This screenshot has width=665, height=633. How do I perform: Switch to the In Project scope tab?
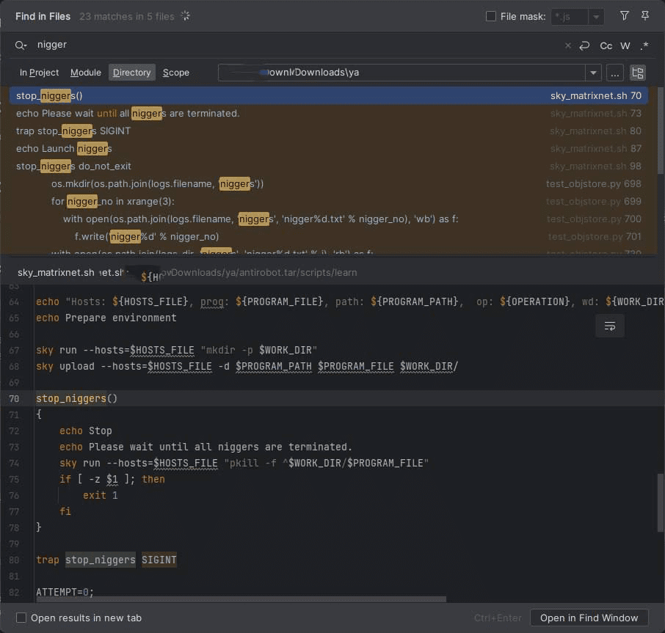tap(39, 73)
